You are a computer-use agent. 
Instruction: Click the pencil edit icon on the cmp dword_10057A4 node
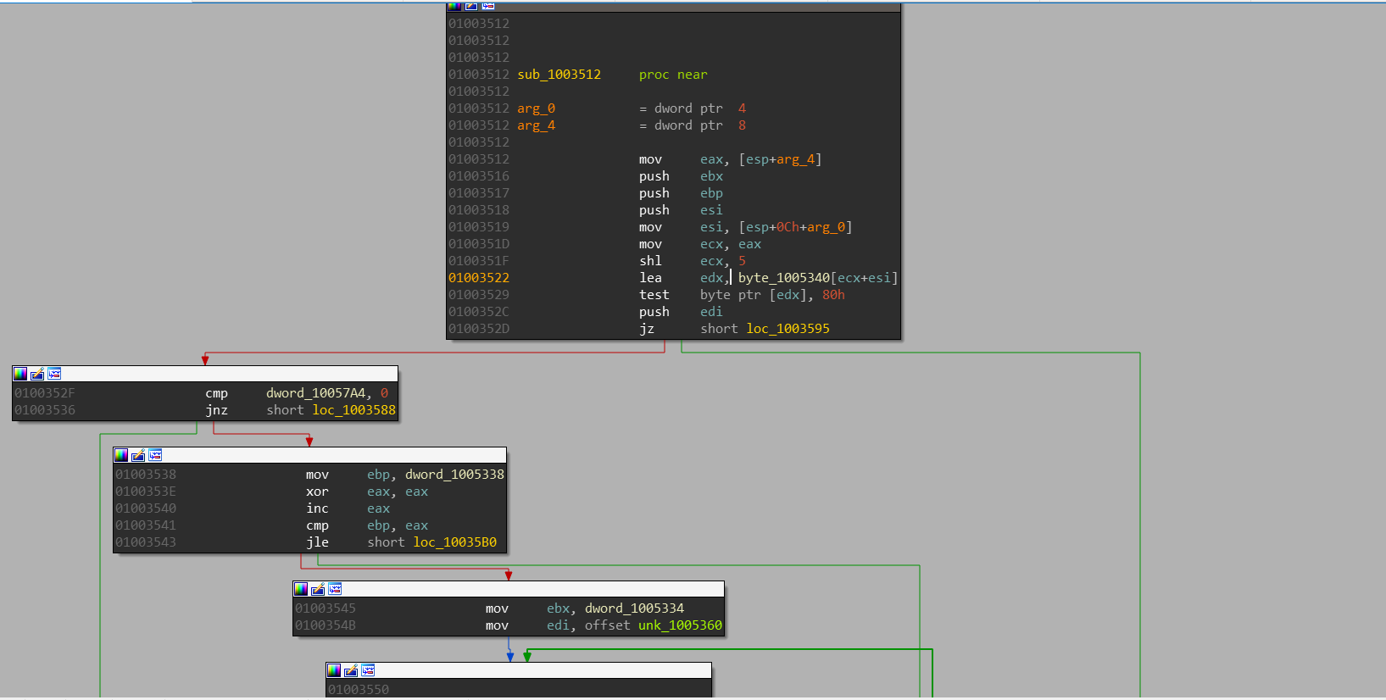tap(37, 374)
